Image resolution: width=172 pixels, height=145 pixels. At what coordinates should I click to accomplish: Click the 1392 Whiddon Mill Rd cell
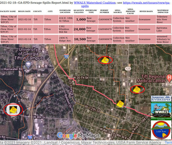coord(66,29)
